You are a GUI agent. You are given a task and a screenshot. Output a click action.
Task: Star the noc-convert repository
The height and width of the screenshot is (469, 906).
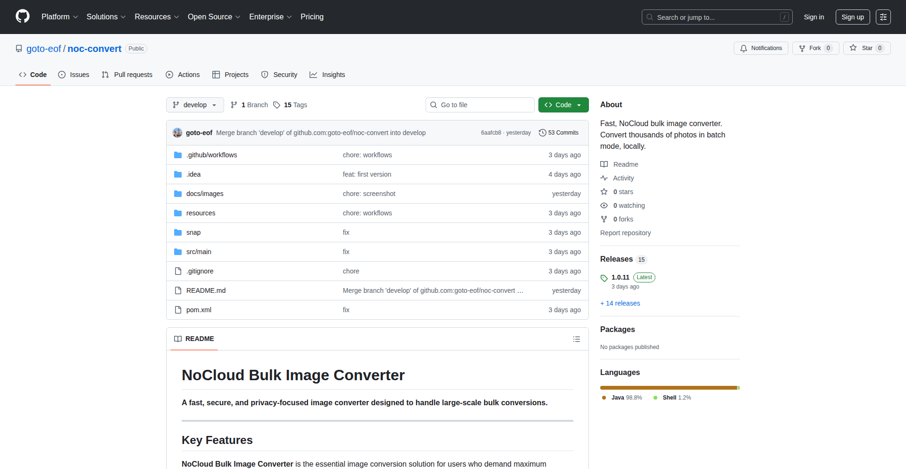866,48
